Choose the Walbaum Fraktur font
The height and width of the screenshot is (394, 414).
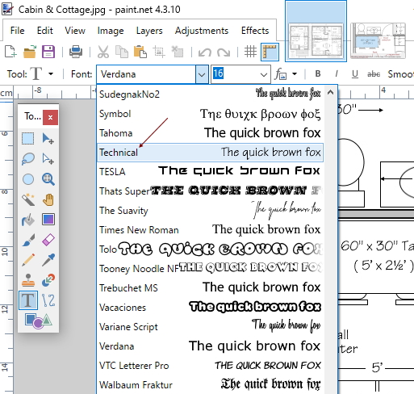coord(210,385)
